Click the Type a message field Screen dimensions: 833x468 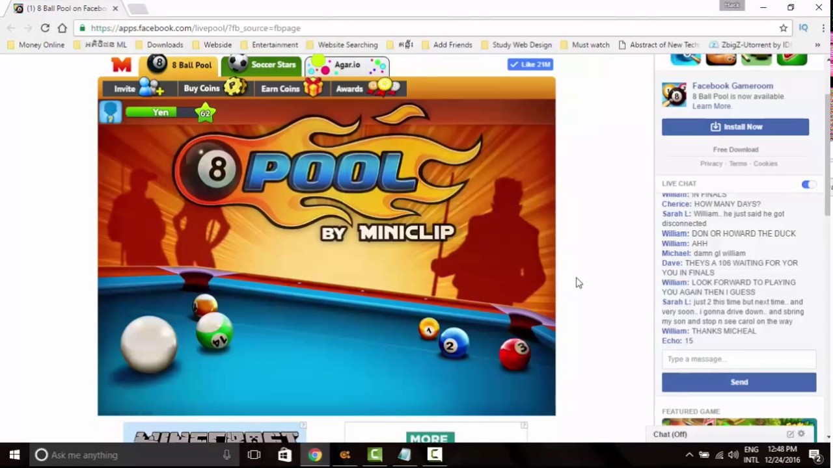coord(739,359)
